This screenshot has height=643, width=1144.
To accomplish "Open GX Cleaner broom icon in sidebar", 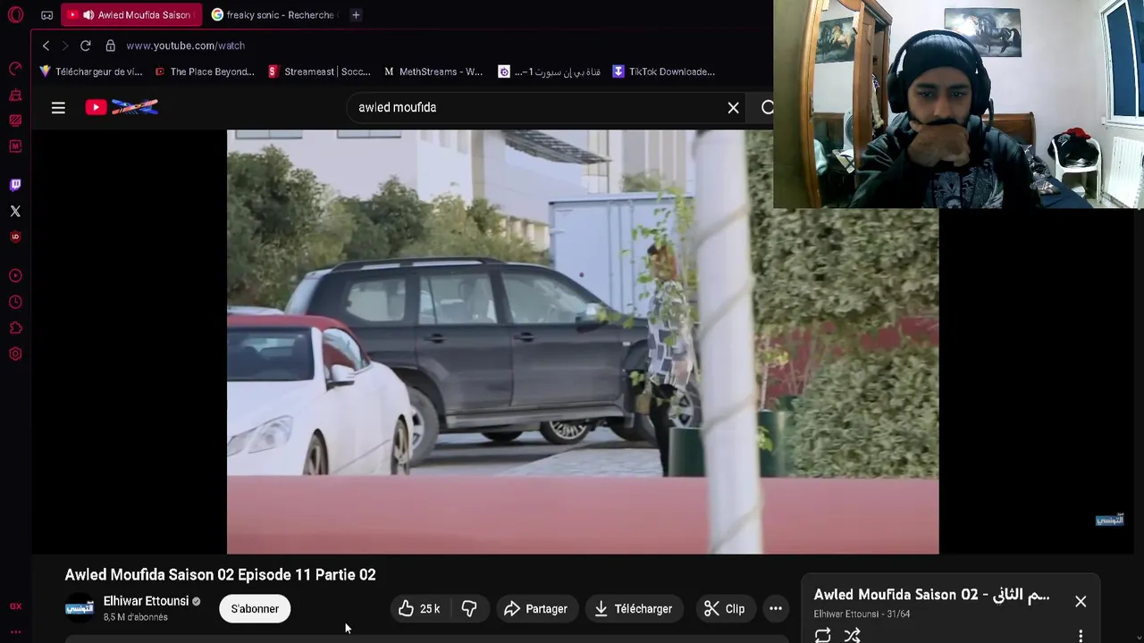I will [15, 95].
